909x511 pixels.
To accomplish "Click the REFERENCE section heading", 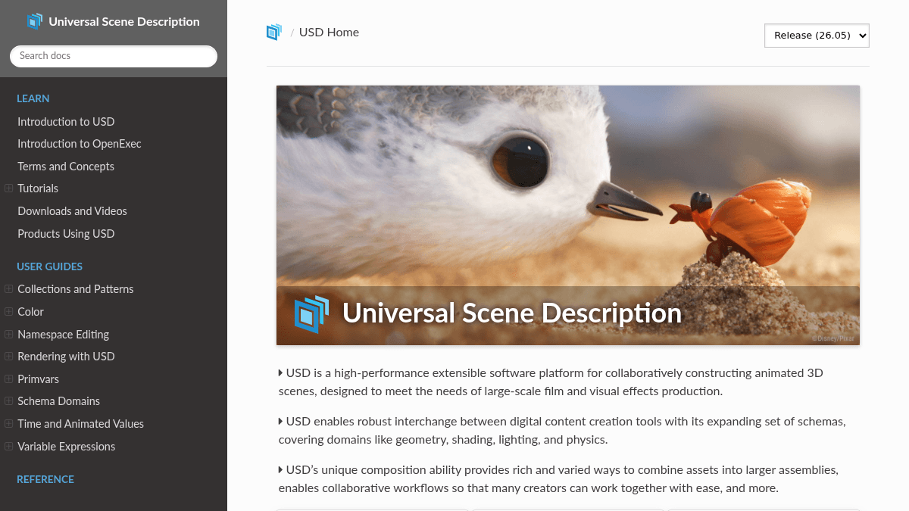I will coord(45,479).
